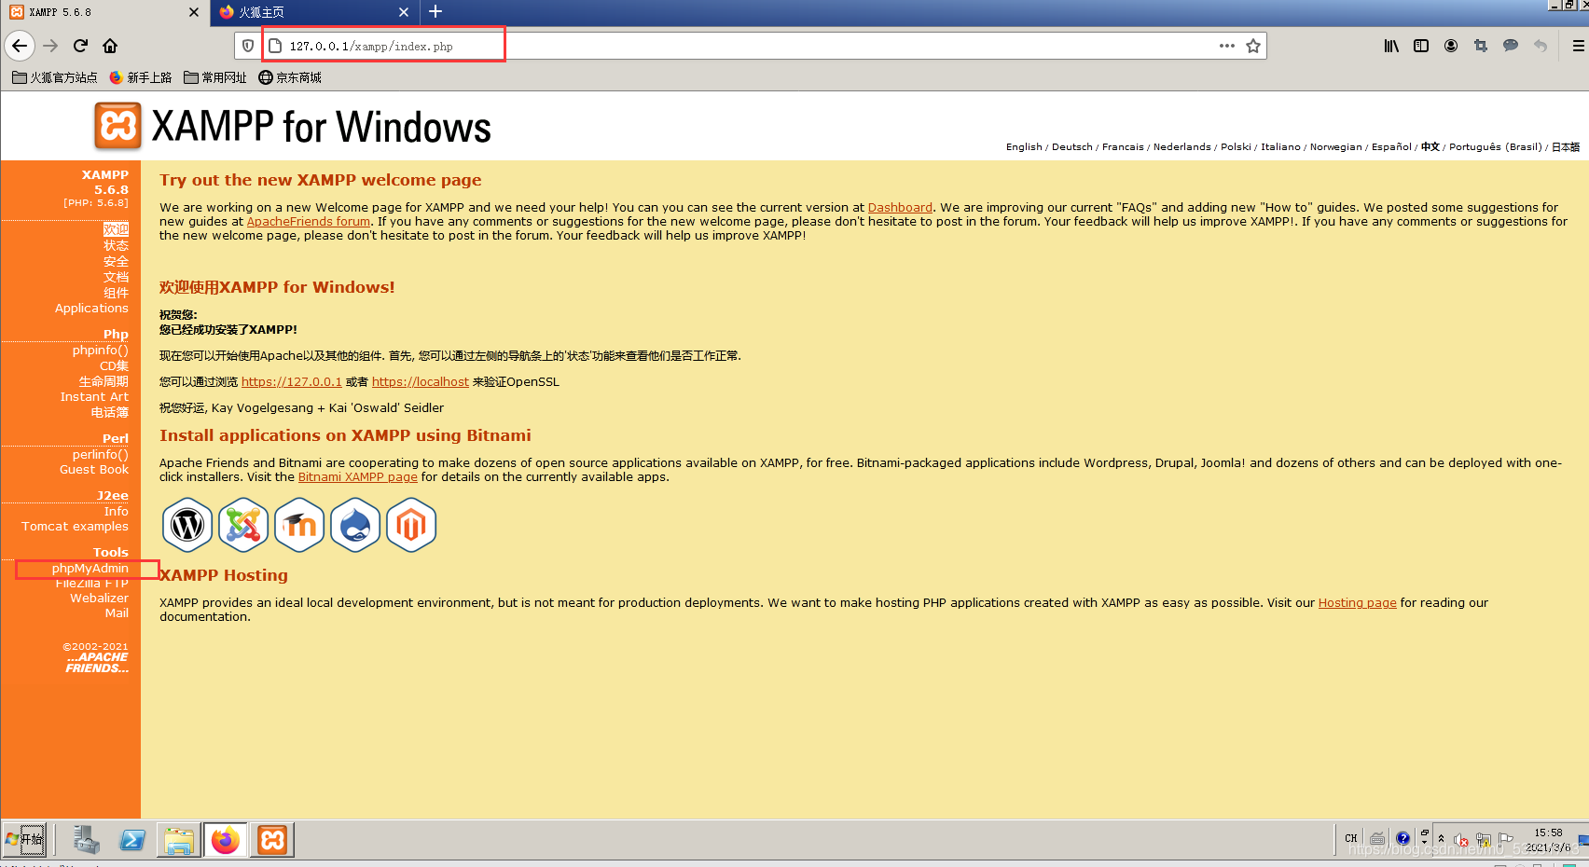
Task: Open the 京东商城 bookmark
Action: (x=290, y=77)
